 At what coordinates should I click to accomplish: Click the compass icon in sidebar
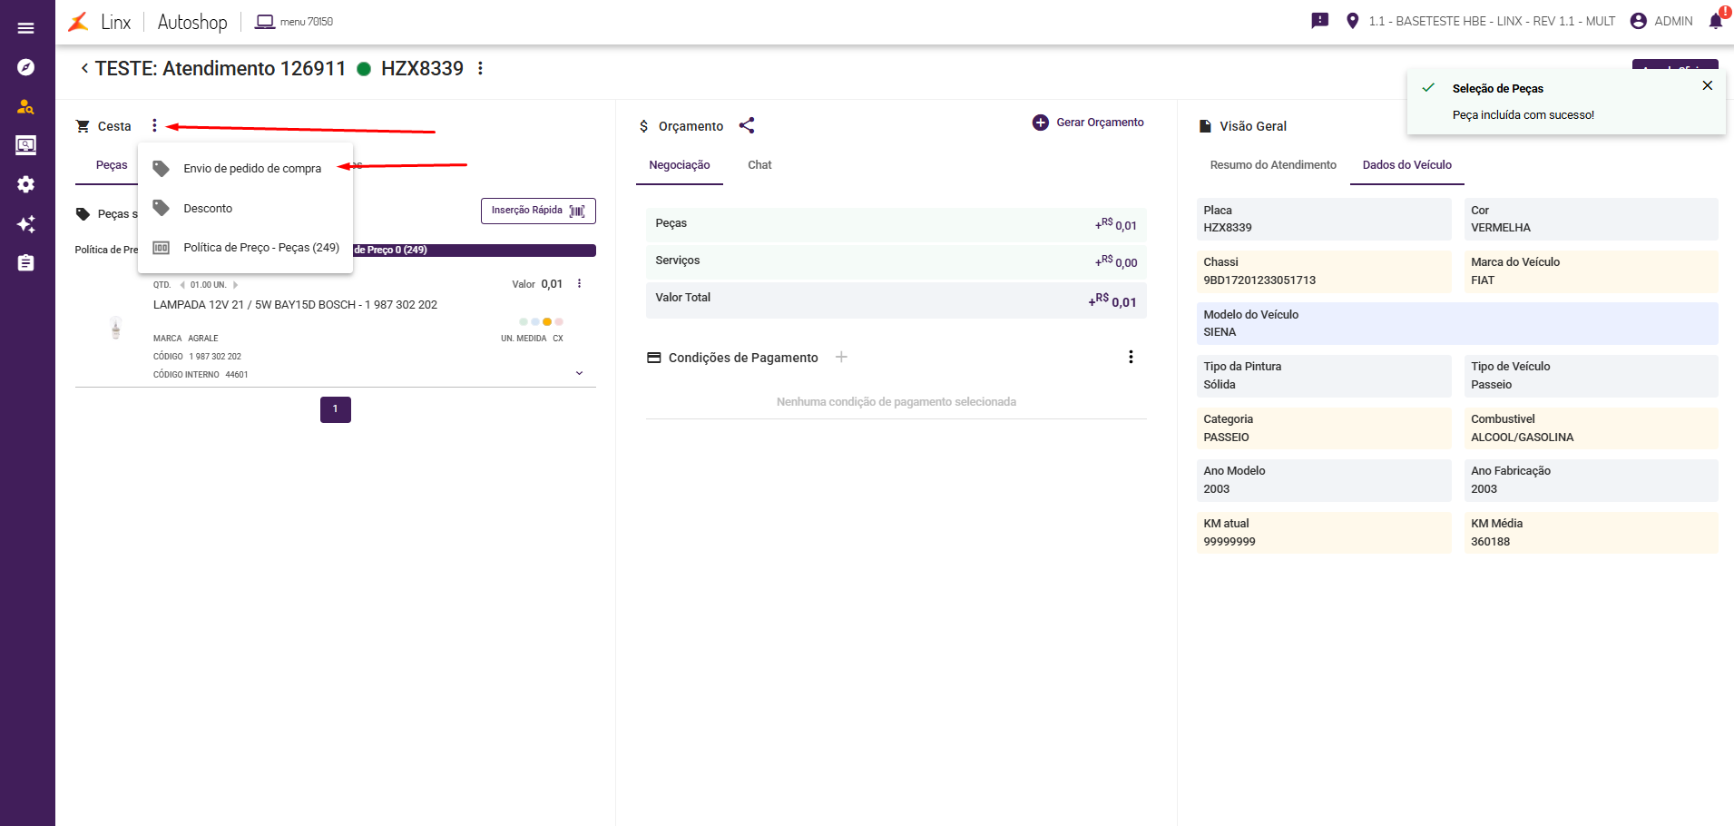pyautogui.click(x=25, y=67)
